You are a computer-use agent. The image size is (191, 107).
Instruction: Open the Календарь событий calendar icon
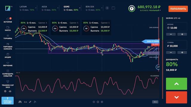[x=8, y=71]
